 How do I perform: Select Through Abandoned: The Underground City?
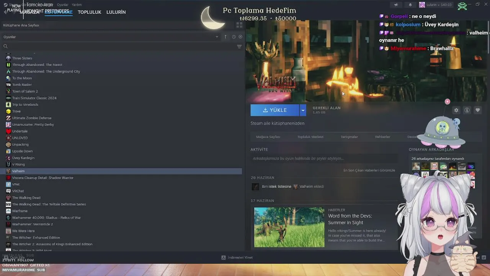(46, 71)
